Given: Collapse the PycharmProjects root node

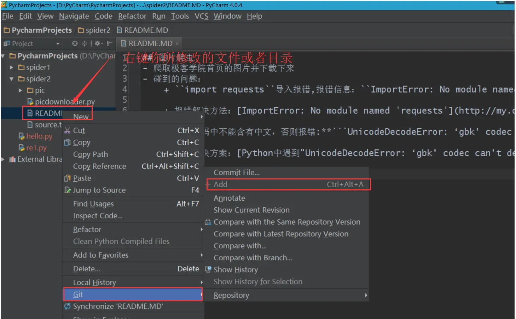Looking at the screenshot, I should pos(3,56).
